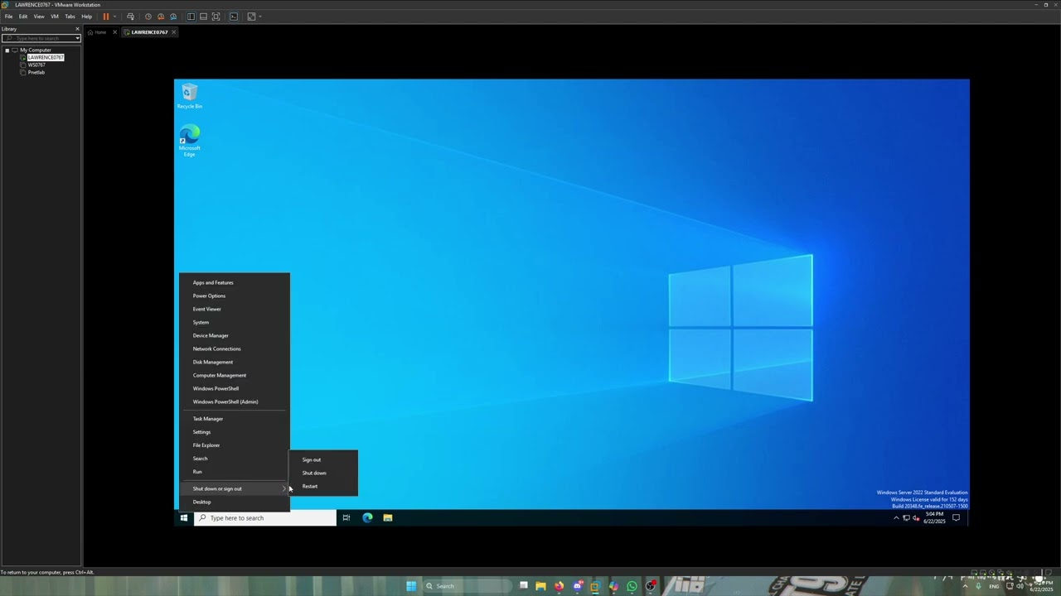Click the stretch guest display icon
The image size is (1061, 596).
coord(251,17)
